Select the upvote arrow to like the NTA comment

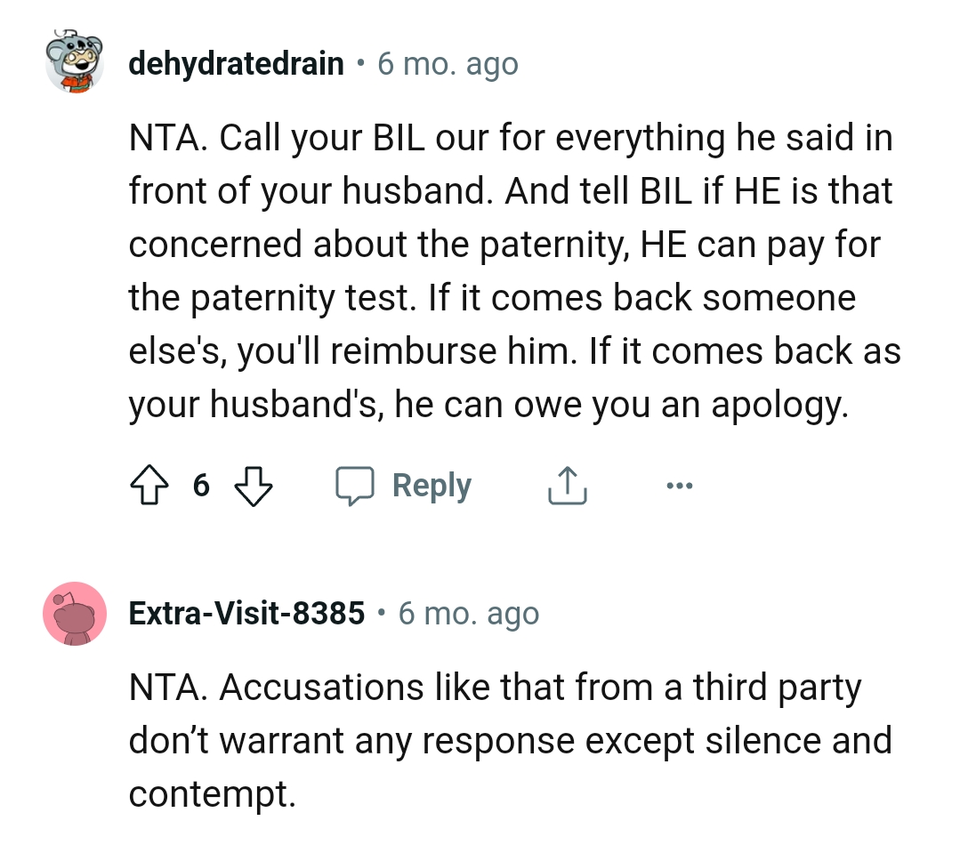(150, 485)
